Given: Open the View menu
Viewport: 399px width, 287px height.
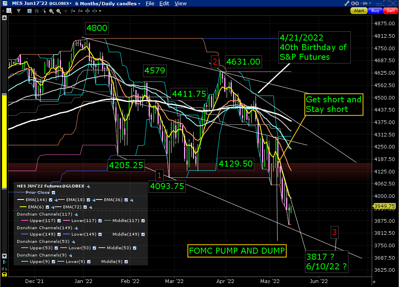Looking at the screenshot, I should [x=181, y=4].
